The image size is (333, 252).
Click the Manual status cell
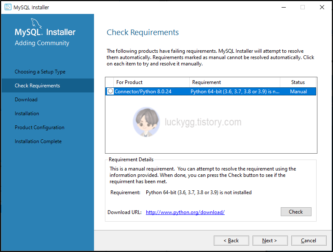click(x=298, y=92)
